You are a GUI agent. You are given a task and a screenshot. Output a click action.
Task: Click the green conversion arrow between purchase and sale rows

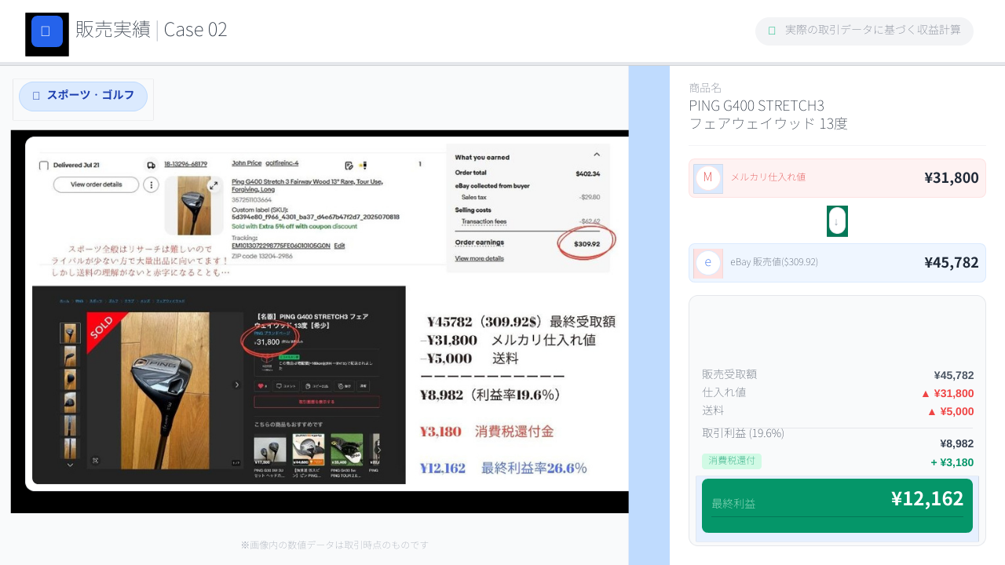[x=837, y=221]
